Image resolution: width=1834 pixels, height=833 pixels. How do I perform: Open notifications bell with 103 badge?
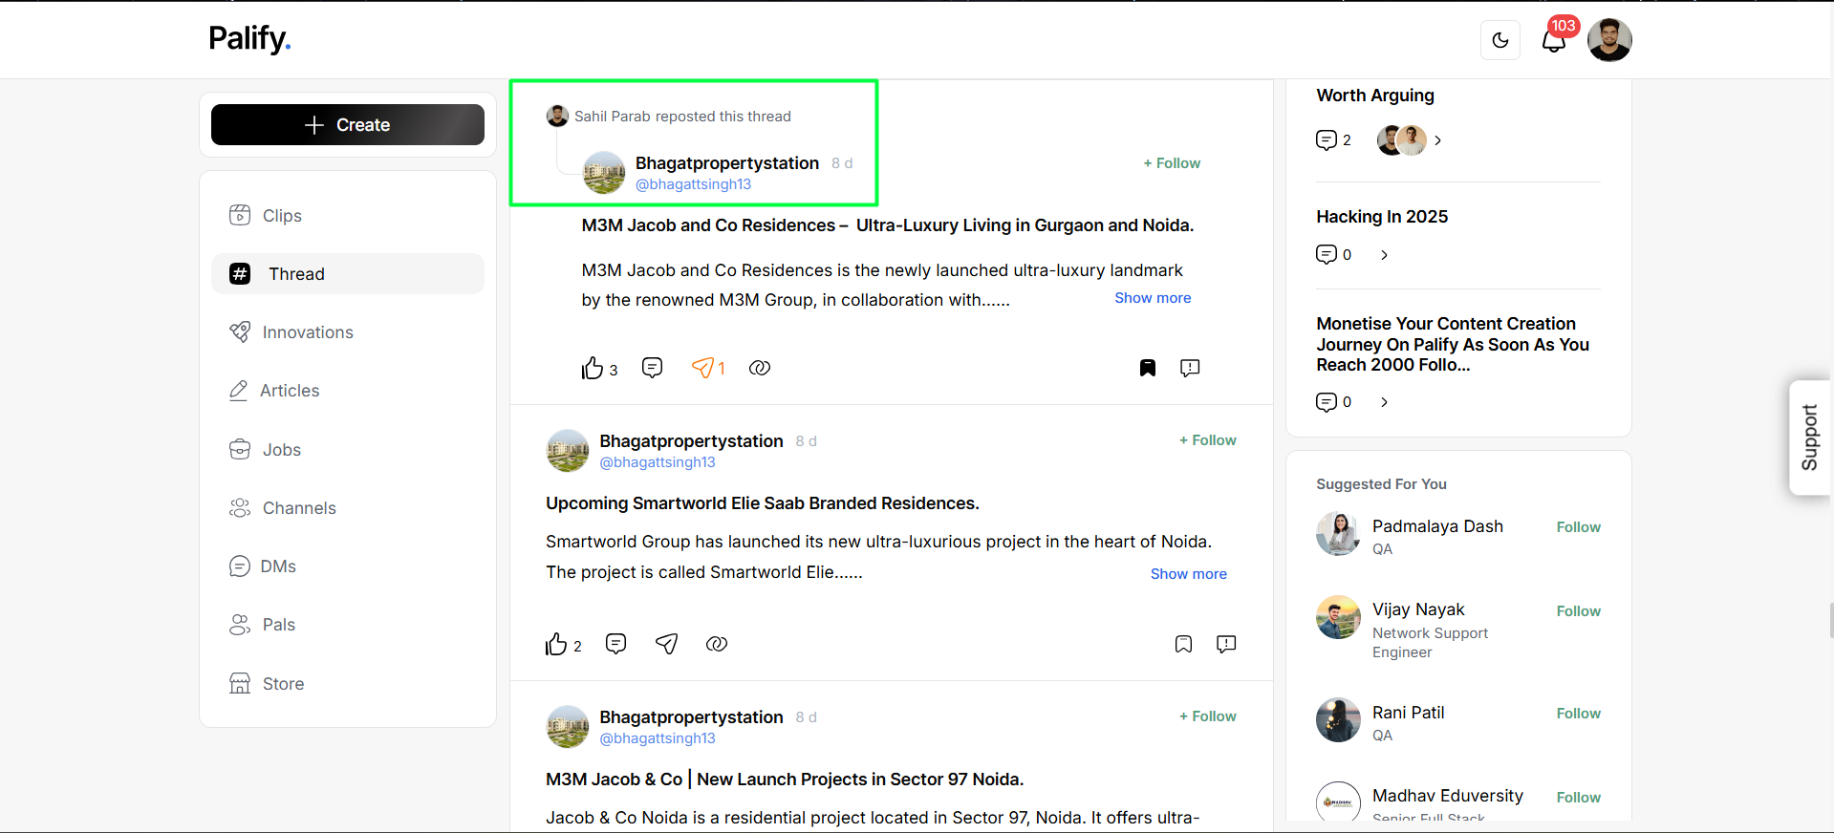[x=1556, y=38]
